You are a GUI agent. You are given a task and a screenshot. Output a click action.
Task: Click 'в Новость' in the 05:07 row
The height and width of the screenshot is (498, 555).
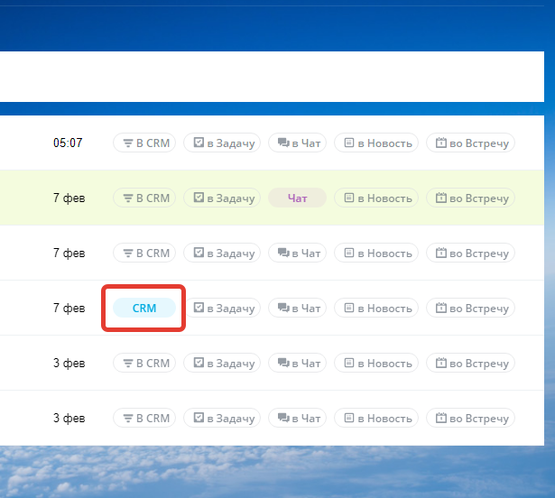(376, 143)
